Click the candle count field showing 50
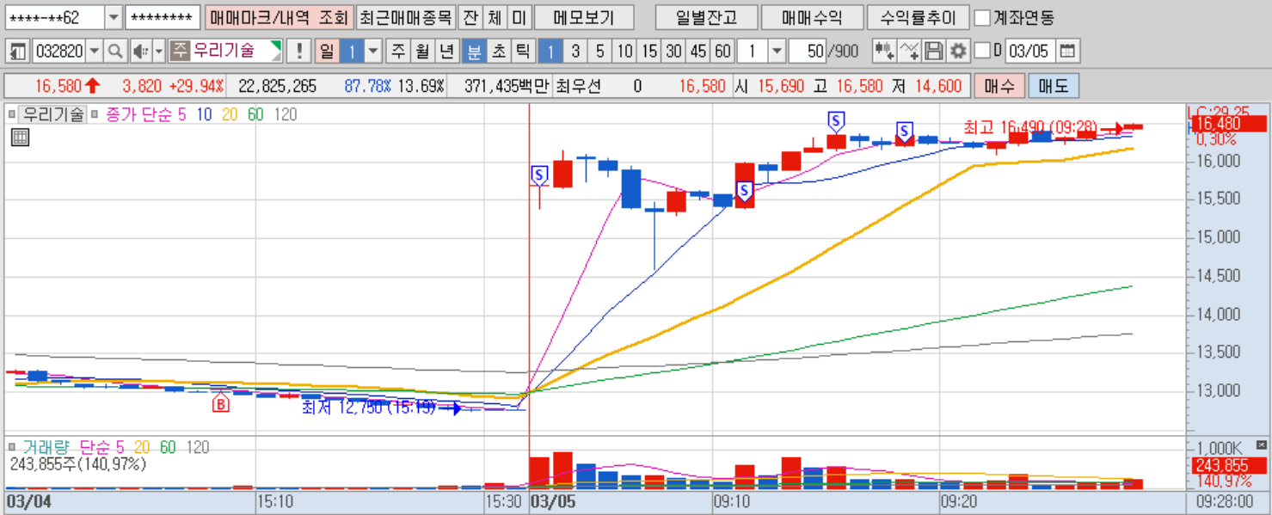The image size is (1272, 515). coord(806,52)
